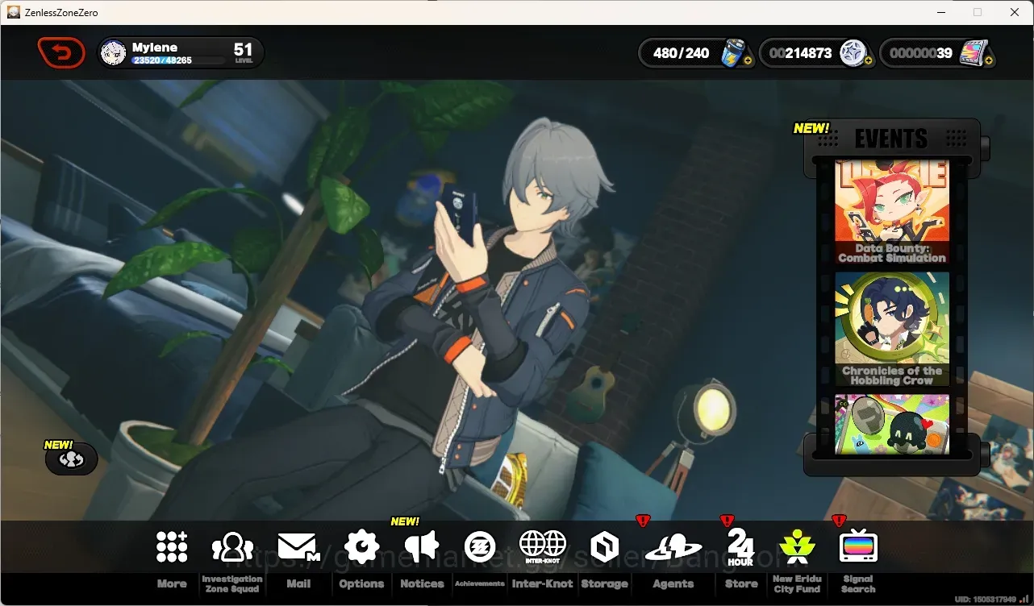Add film currency via plus icon
1034x606 pixels.
988,60
